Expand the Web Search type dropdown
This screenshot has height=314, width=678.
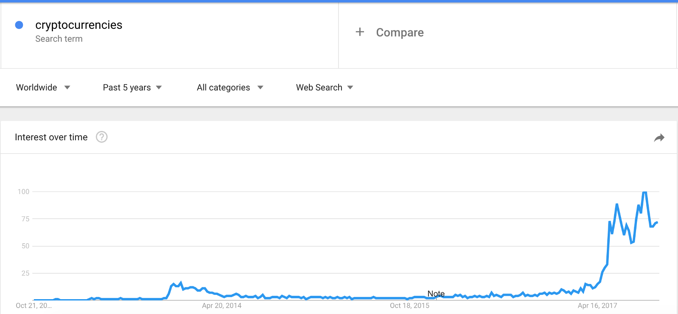click(324, 87)
